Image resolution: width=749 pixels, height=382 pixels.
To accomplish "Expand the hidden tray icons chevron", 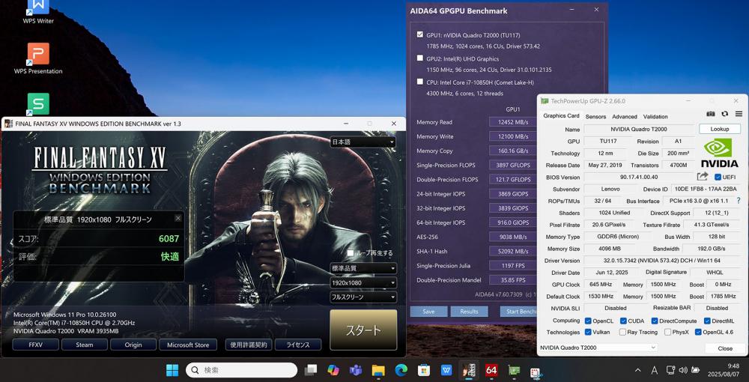I will pos(638,370).
